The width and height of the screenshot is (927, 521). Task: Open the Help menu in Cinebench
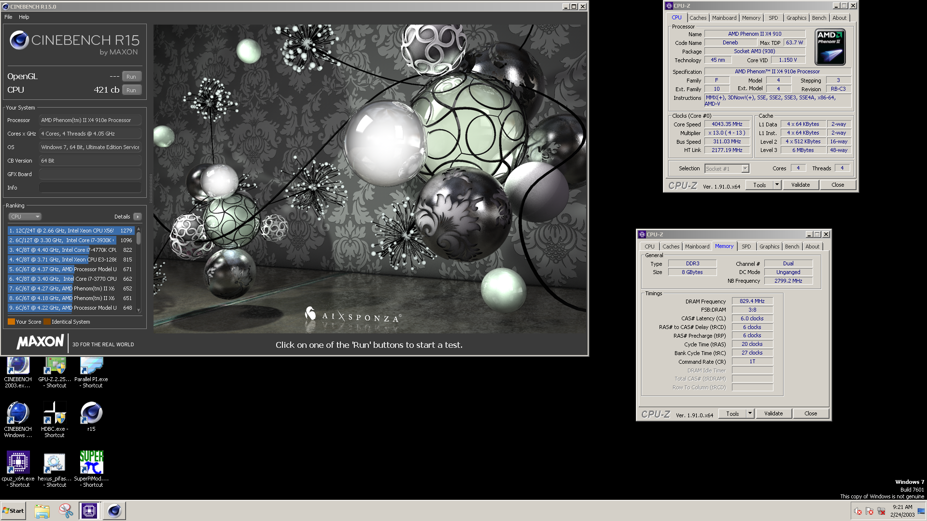tap(24, 17)
